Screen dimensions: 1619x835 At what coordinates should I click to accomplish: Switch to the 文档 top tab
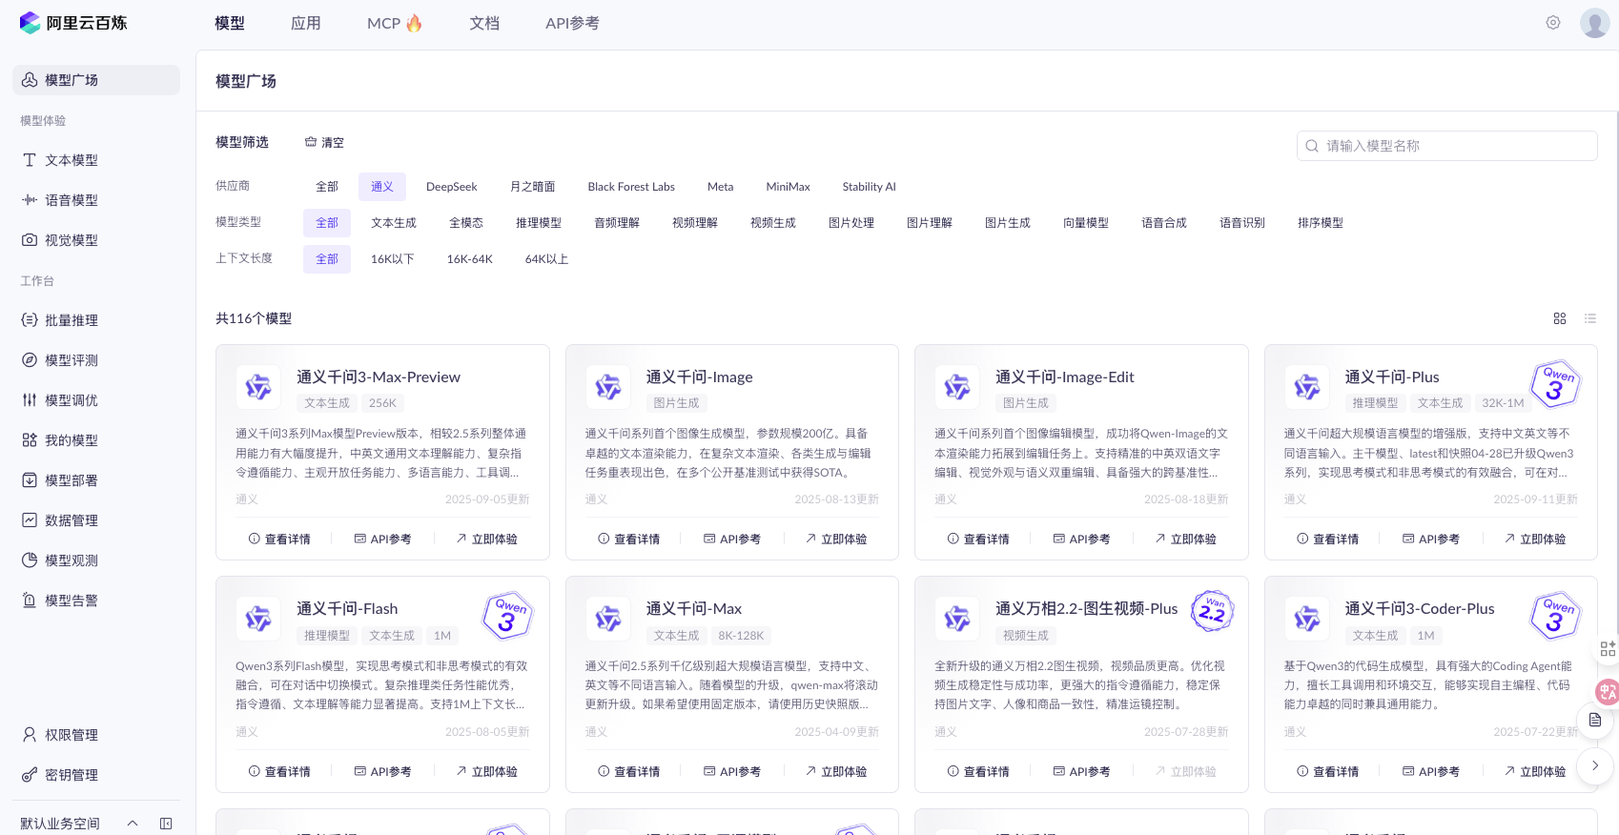[484, 23]
